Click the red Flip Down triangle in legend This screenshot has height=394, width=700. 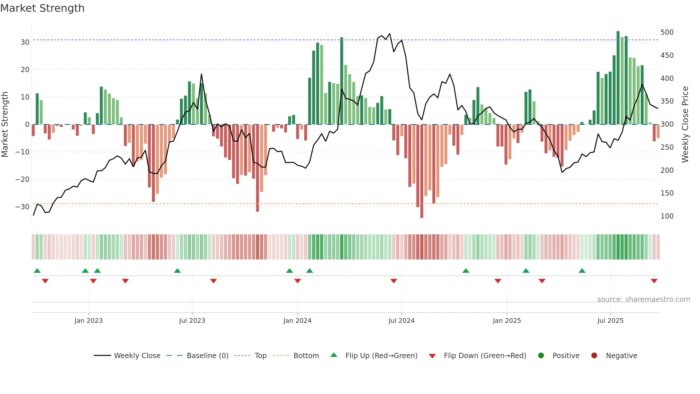[x=433, y=356]
